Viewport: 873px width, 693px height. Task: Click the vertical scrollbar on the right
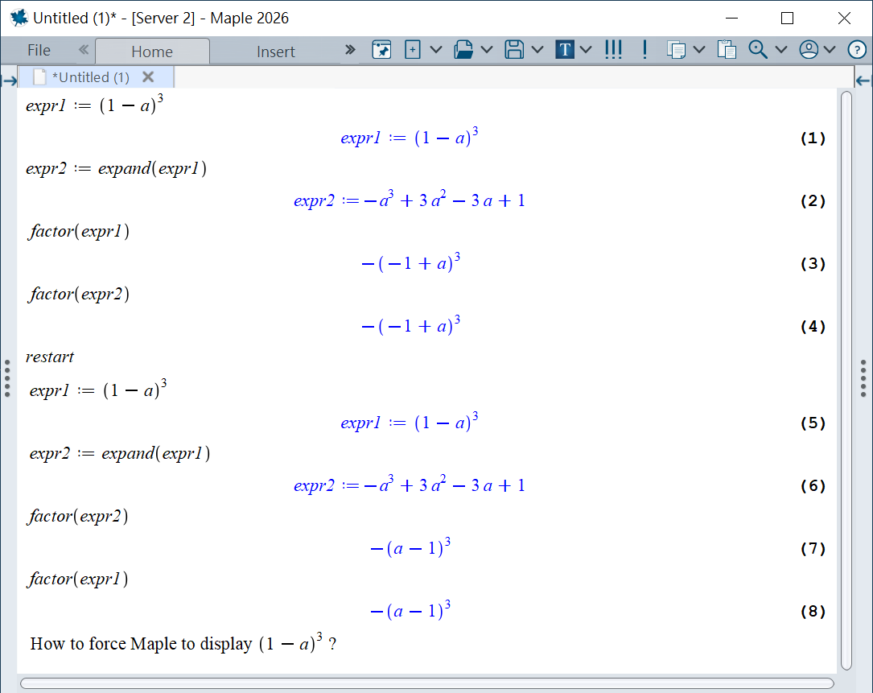click(x=846, y=378)
